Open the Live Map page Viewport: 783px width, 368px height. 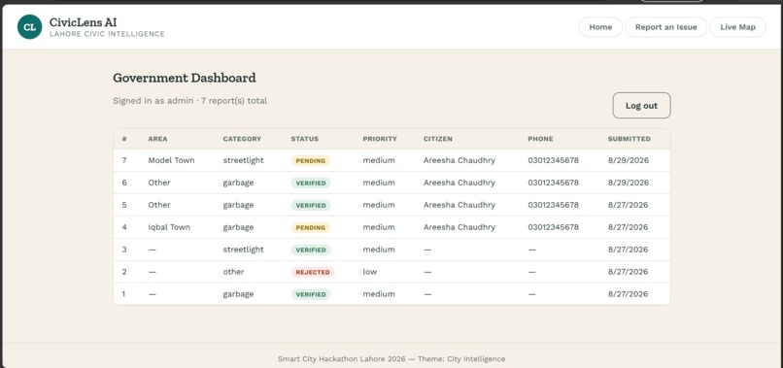click(737, 27)
